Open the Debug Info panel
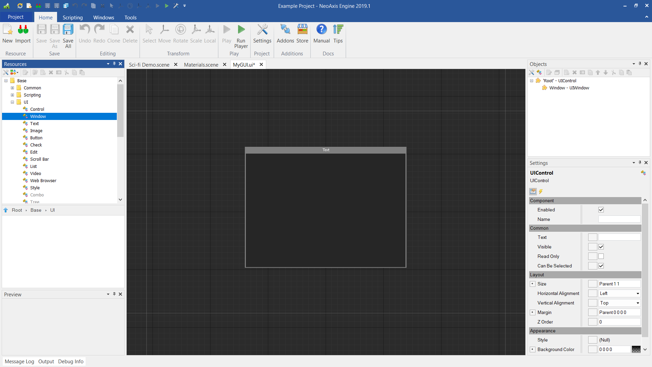 point(71,361)
